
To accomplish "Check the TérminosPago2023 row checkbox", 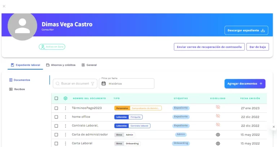I will [56, 108].
